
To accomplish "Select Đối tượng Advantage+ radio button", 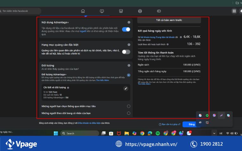I will 128,75.
